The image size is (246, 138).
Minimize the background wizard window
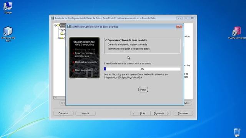(180, 18)
